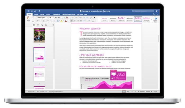Switch to Web Layout view icon
The width and height of the screenshot is (185, 108).
tap(128, 91)
